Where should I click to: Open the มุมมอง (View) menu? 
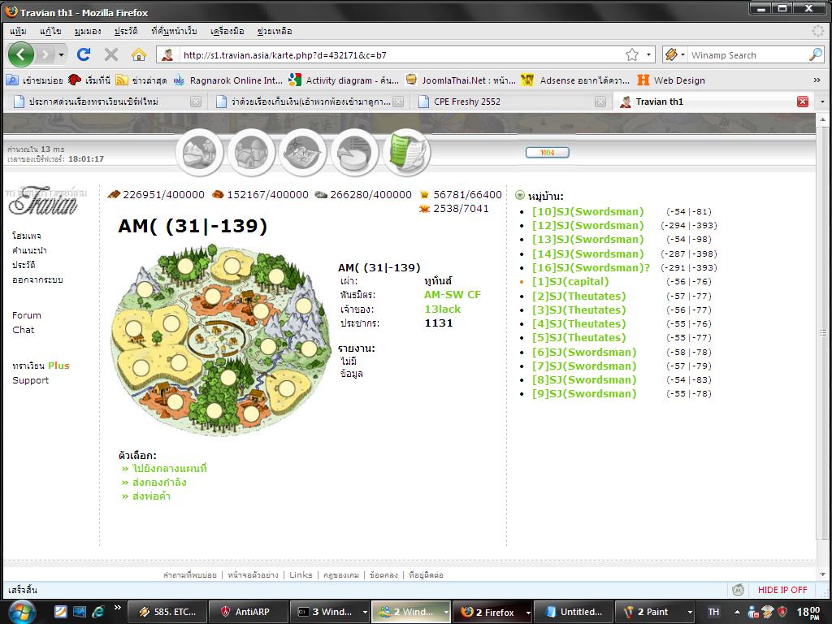[x=88, y=31]
